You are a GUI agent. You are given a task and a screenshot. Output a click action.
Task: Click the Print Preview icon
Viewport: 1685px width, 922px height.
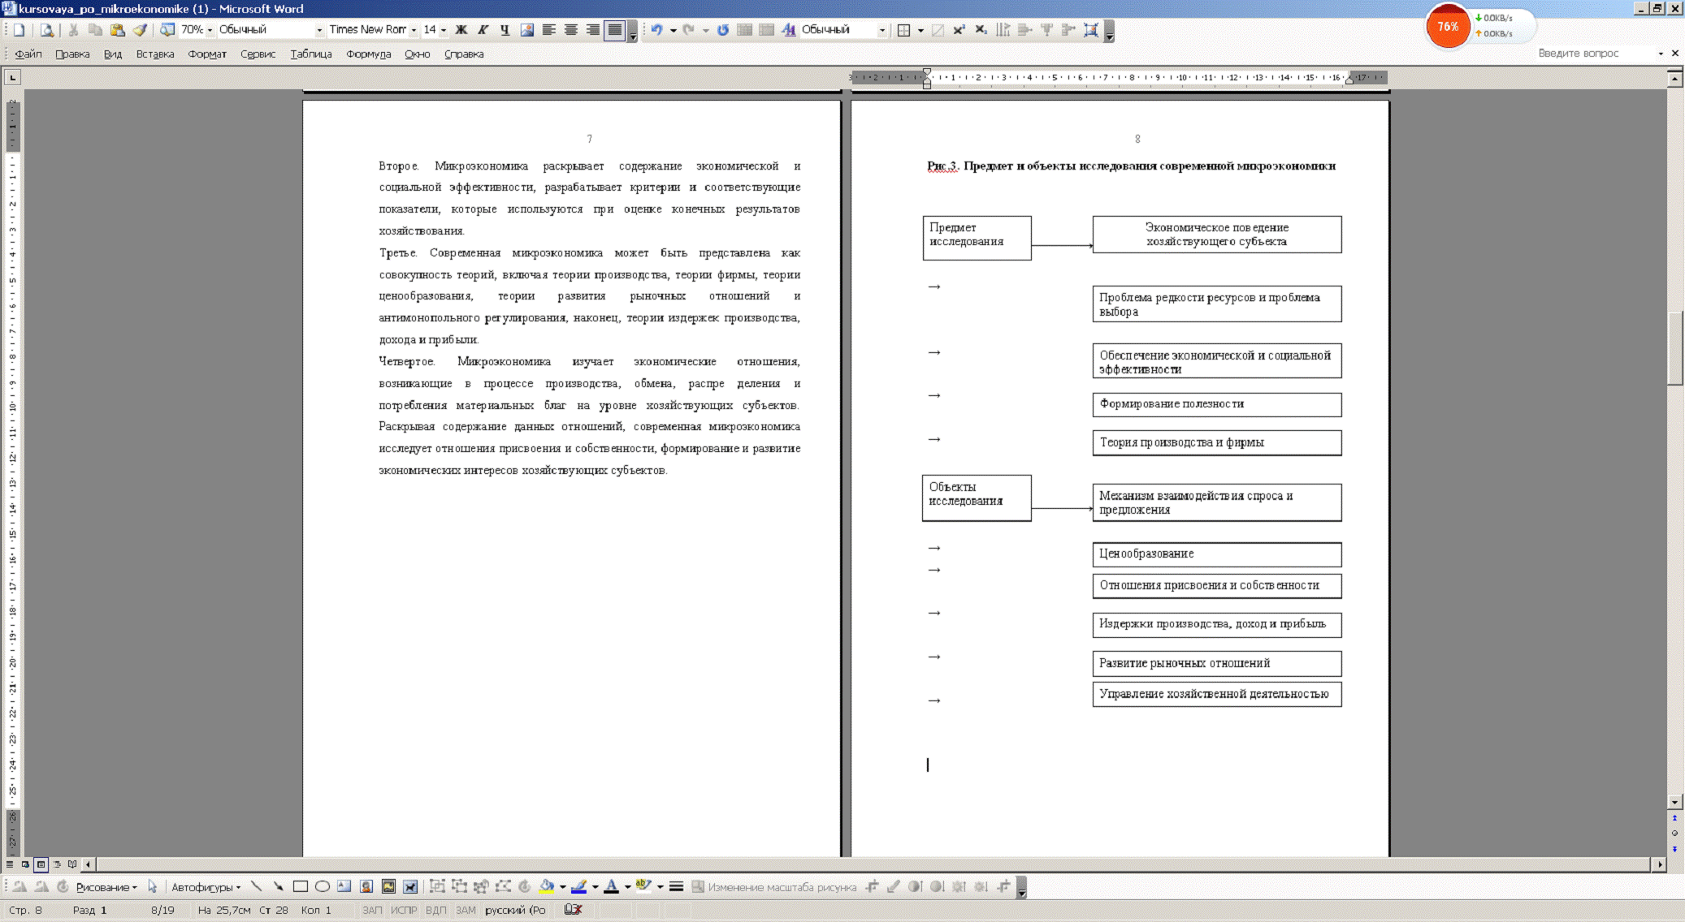click(47, 30)
